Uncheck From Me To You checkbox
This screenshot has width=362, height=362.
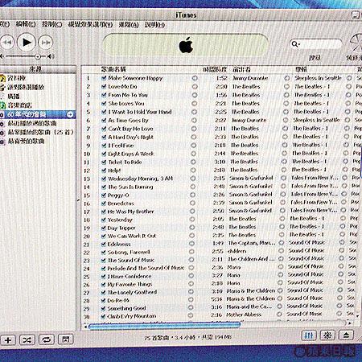click(104, 95)
